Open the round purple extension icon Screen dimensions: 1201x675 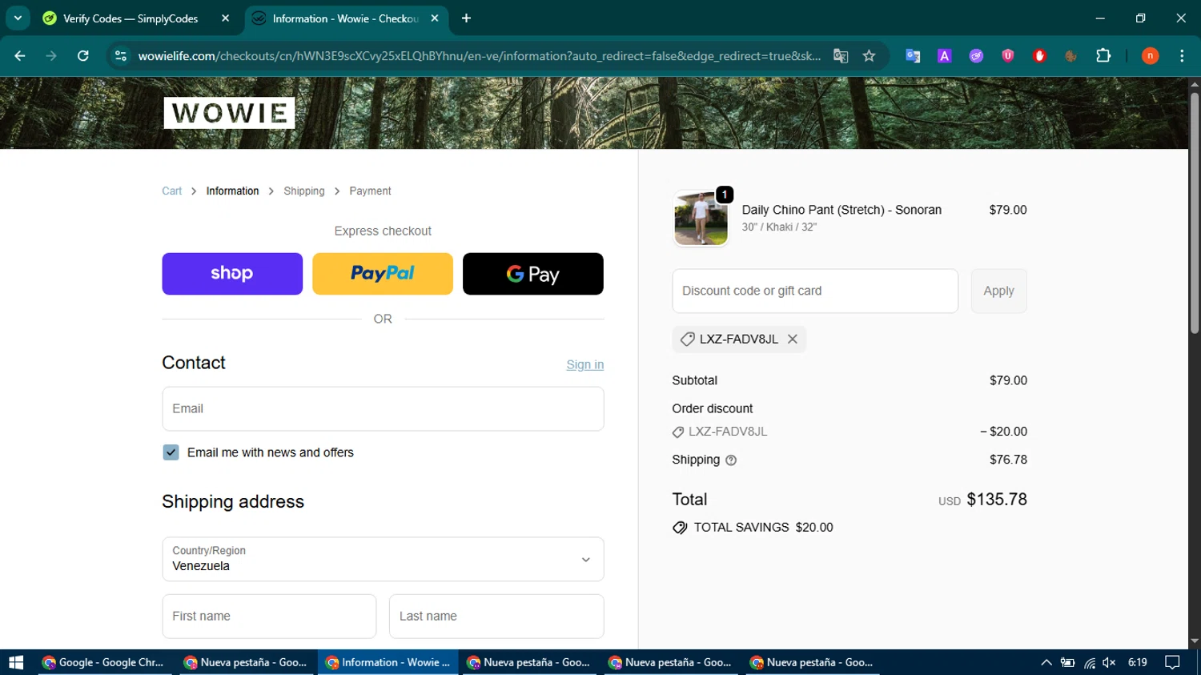(976, 56)
